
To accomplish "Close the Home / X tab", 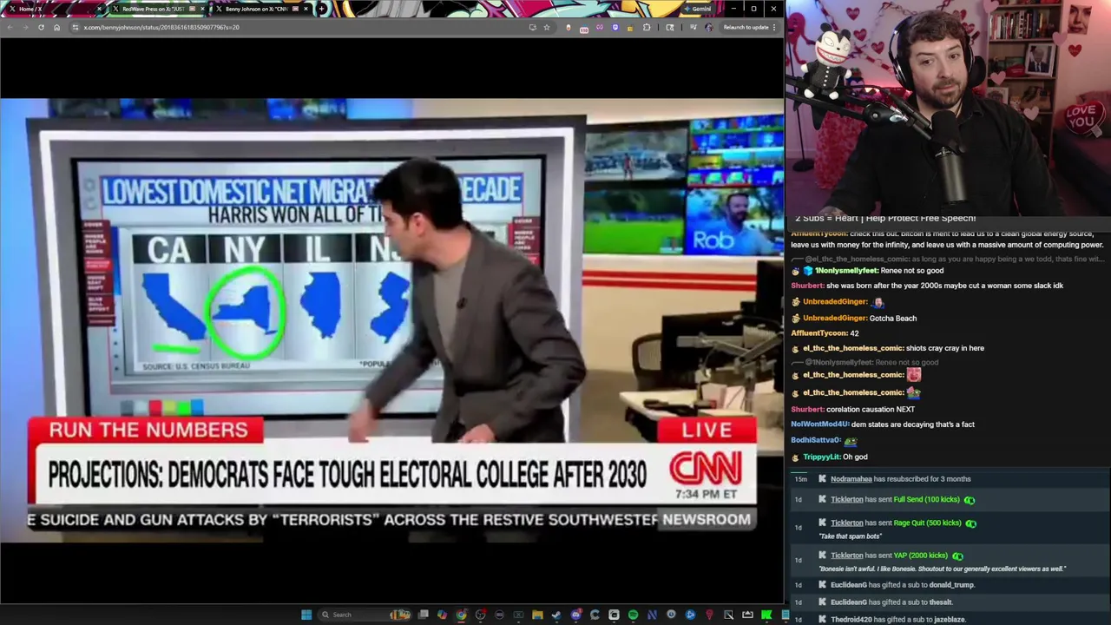I will 100,9.
